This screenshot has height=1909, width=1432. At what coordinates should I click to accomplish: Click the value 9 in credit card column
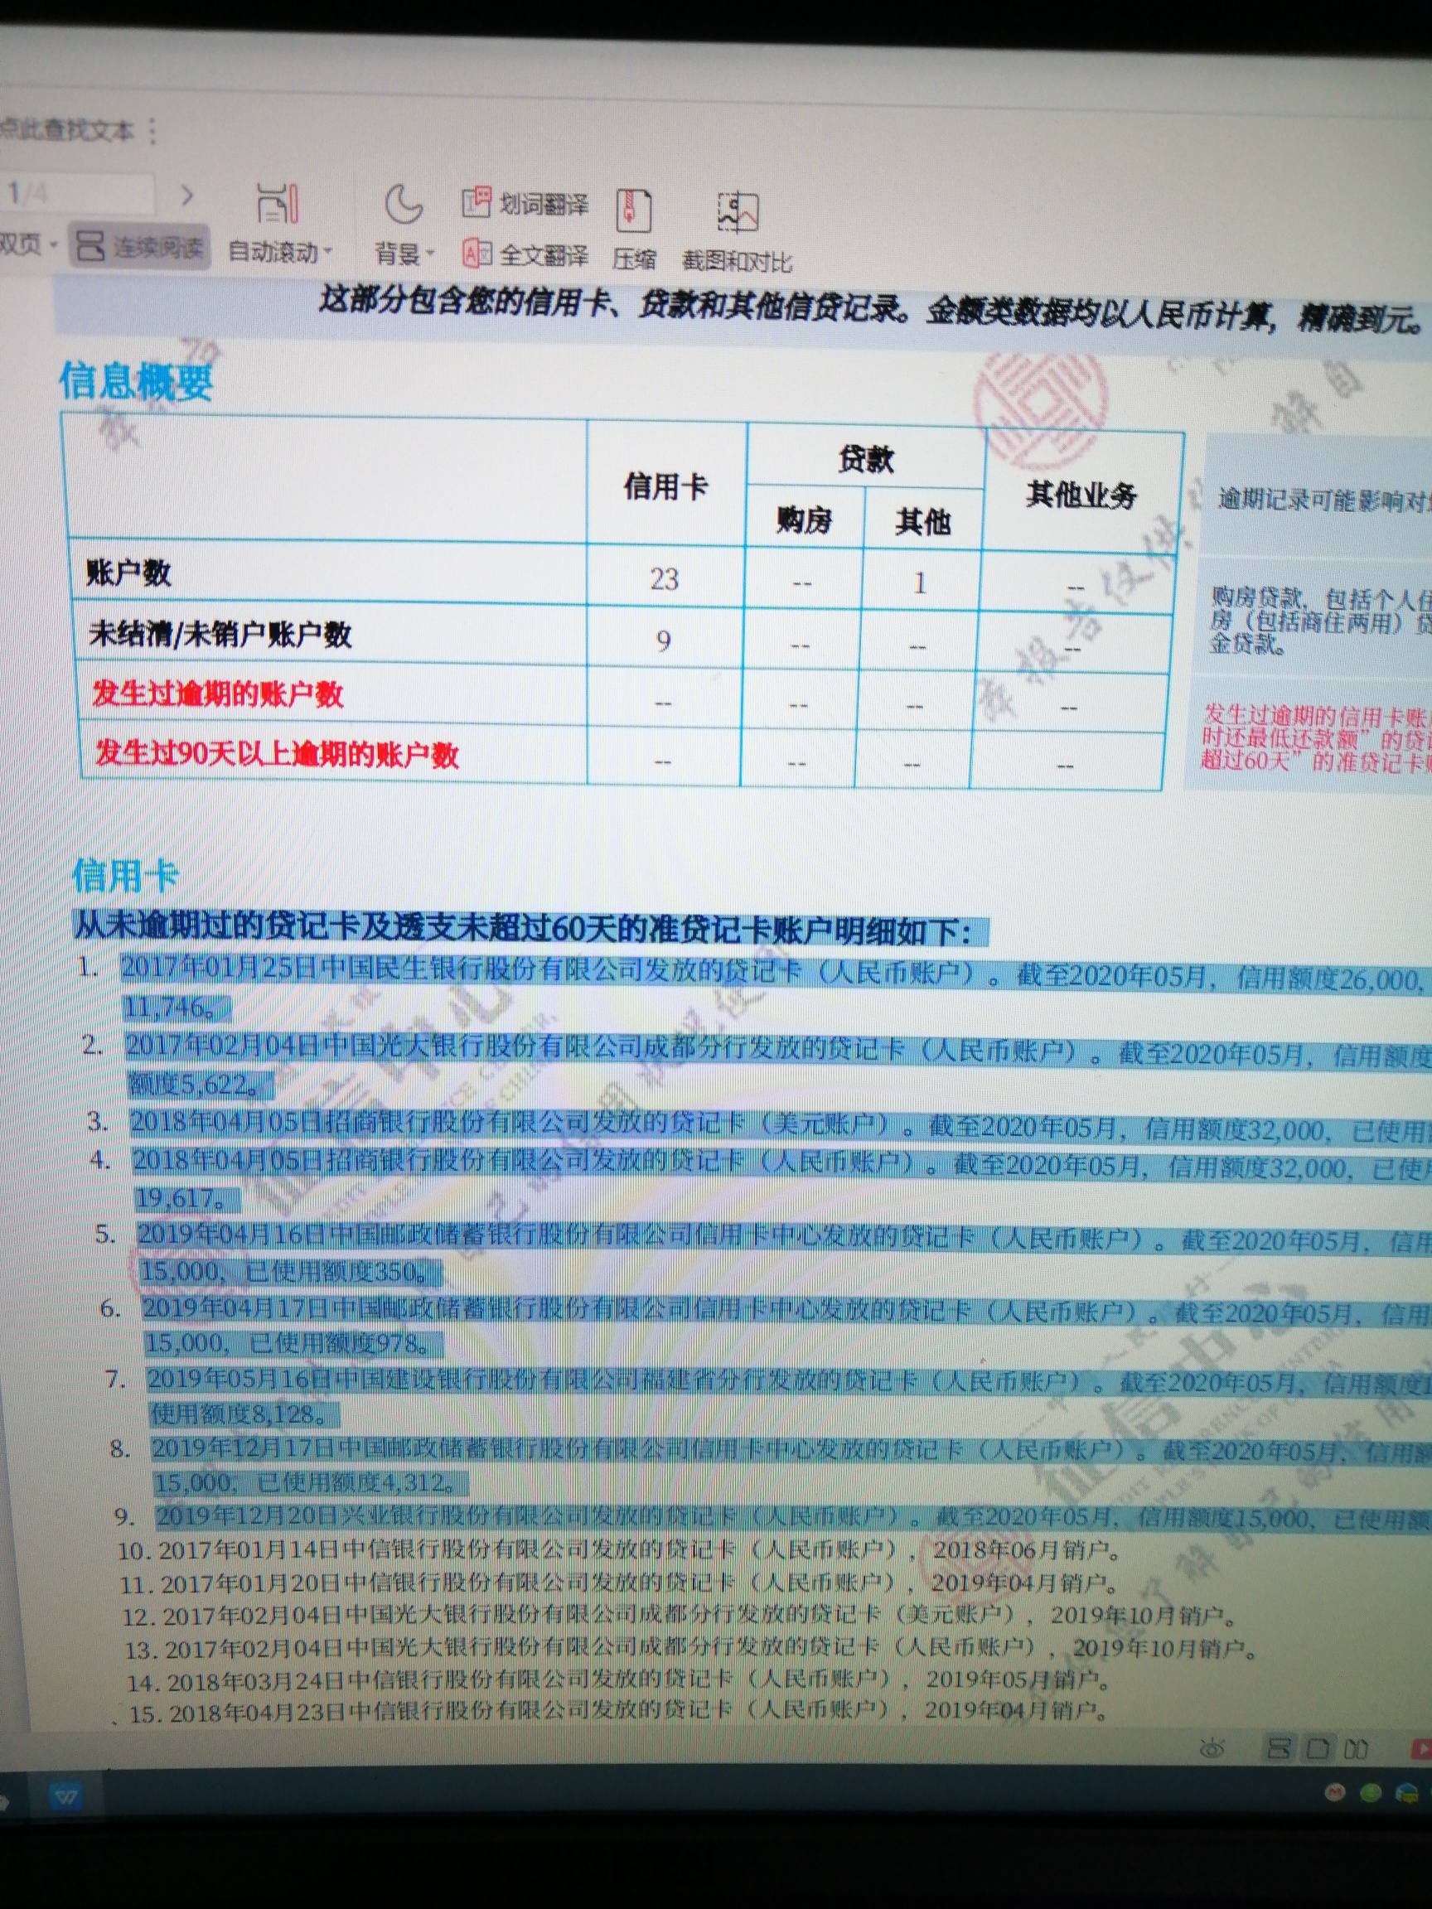pos(663,640)
